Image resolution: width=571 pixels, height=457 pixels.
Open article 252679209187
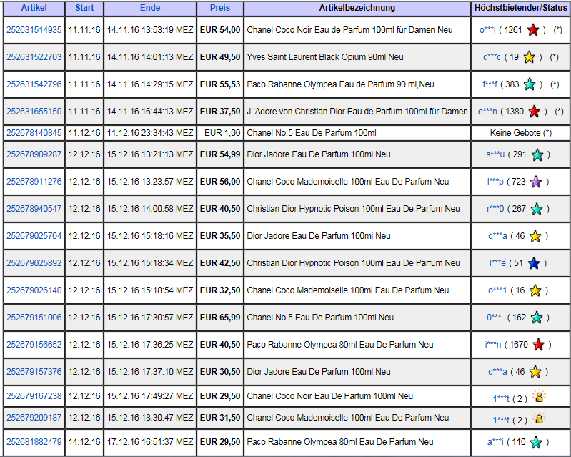click(x=34, y=418)
